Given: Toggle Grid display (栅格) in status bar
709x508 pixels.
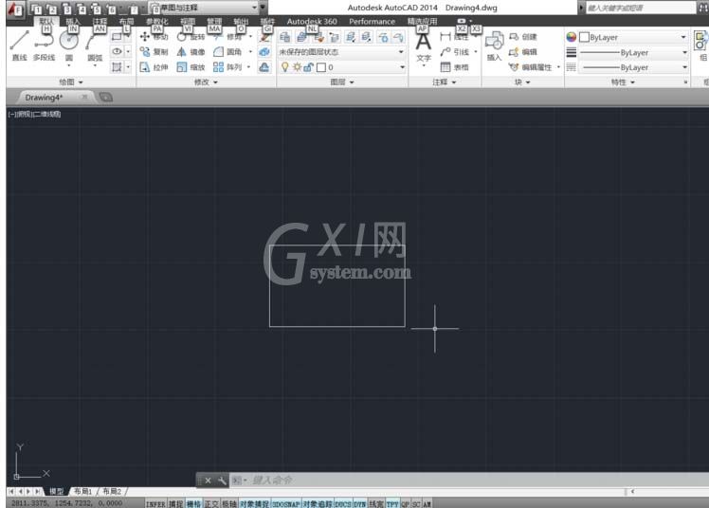Looking at the screenshot, I should coord(194,504).
